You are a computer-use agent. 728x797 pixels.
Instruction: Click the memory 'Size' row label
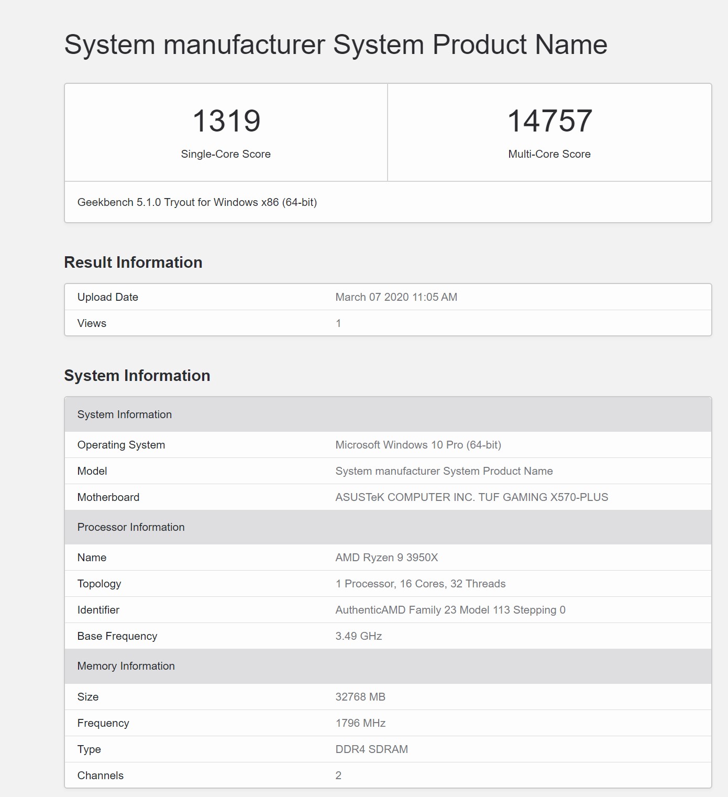(x=88, y=697)
